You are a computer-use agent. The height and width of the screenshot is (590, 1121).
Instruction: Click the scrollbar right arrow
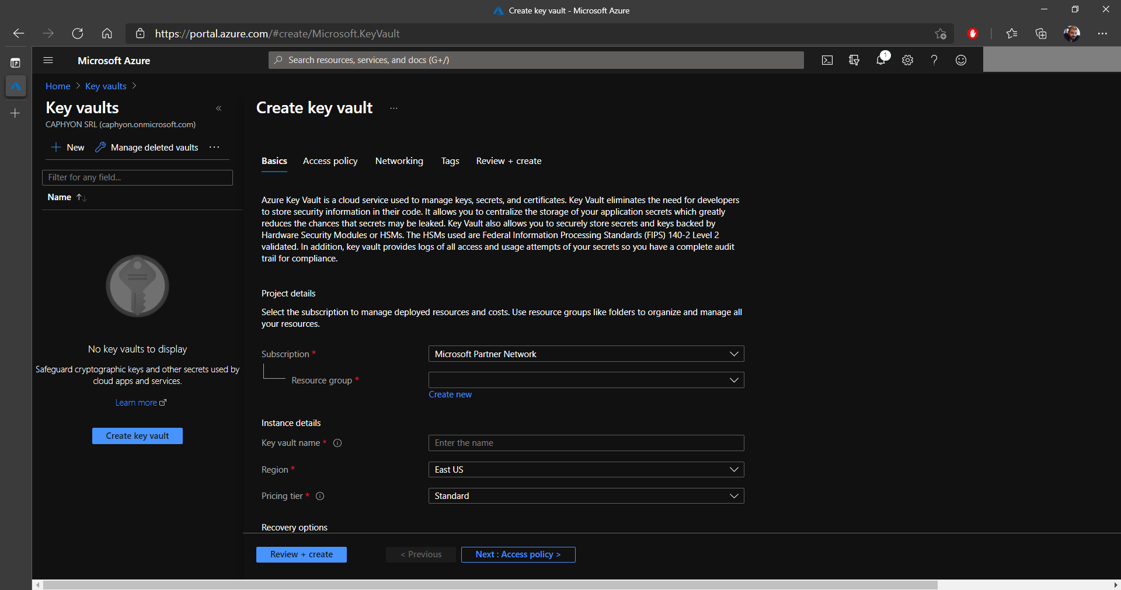[1116, 585]
